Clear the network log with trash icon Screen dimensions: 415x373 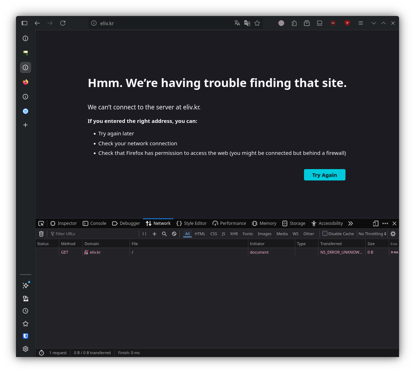pos(41,234)
